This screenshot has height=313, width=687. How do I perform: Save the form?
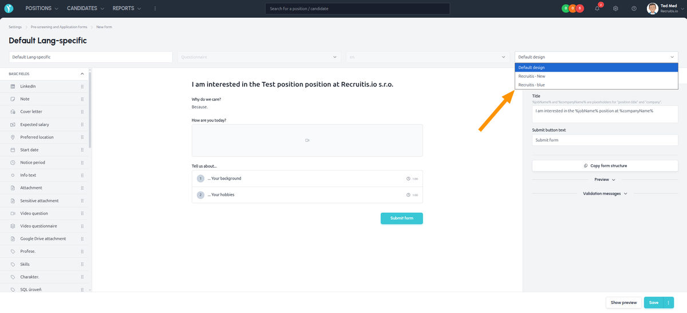click(x=653, y=303)
